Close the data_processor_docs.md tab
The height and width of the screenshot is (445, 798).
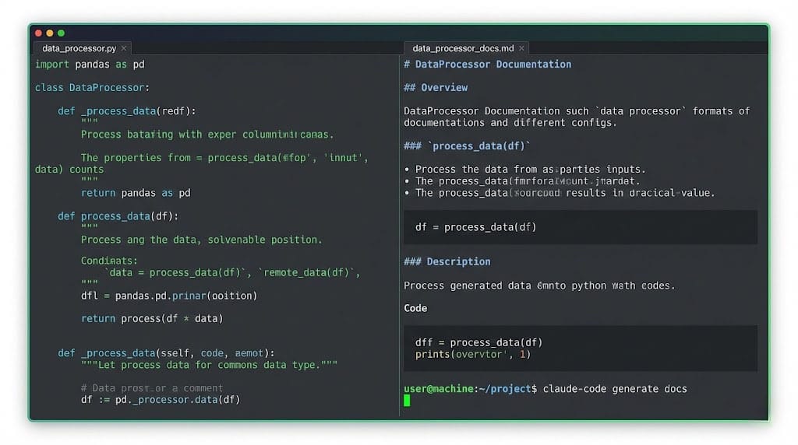coord(520,48)
